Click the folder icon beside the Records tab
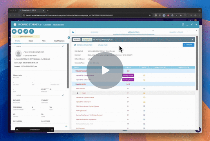This screenshot has height=141, width=210. coord(73,32)
